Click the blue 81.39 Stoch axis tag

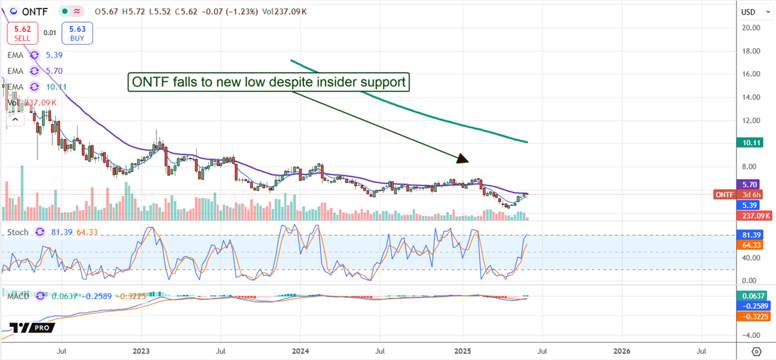tap(750, 235)
